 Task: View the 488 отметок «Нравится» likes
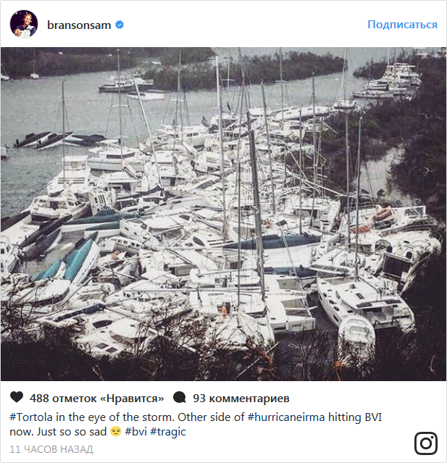(x=96, y=399)
